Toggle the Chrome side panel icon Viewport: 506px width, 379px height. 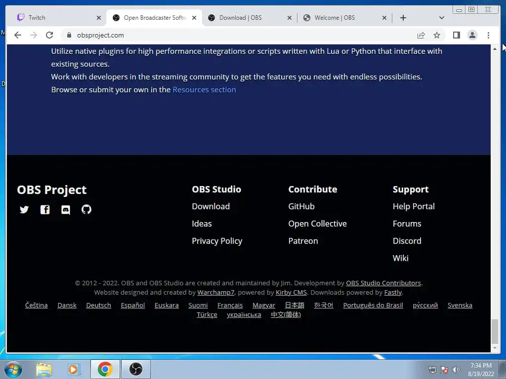click(456, 35)
